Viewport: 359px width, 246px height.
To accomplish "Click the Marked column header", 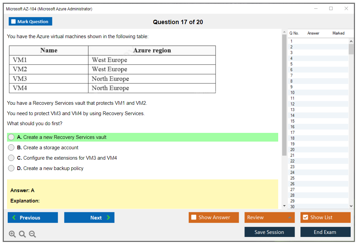I will point(338,33).
